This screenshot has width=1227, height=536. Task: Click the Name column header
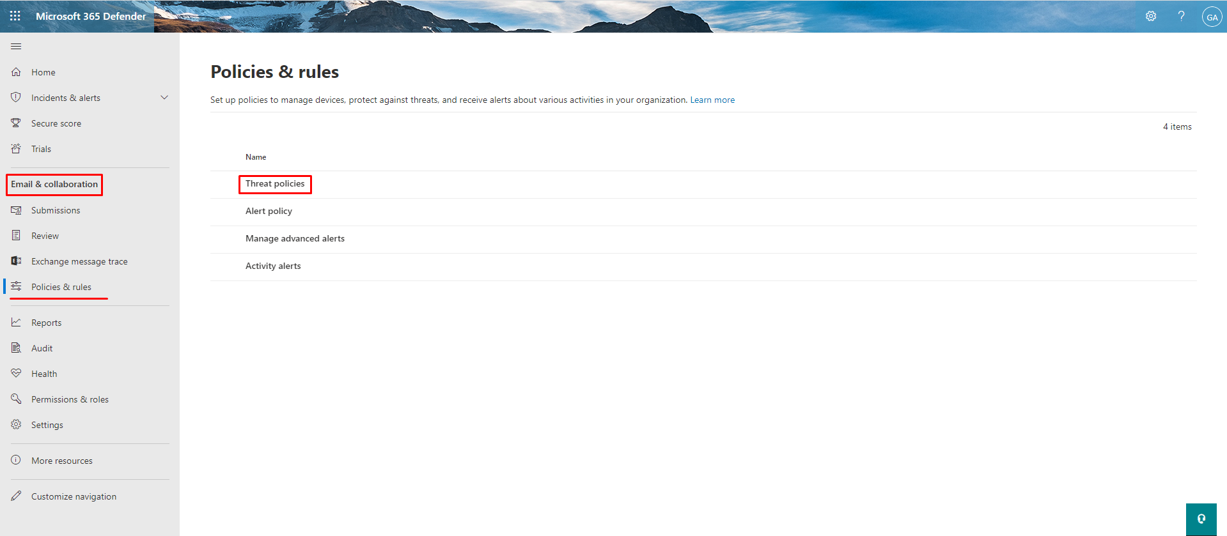click(x=256, y=157)
